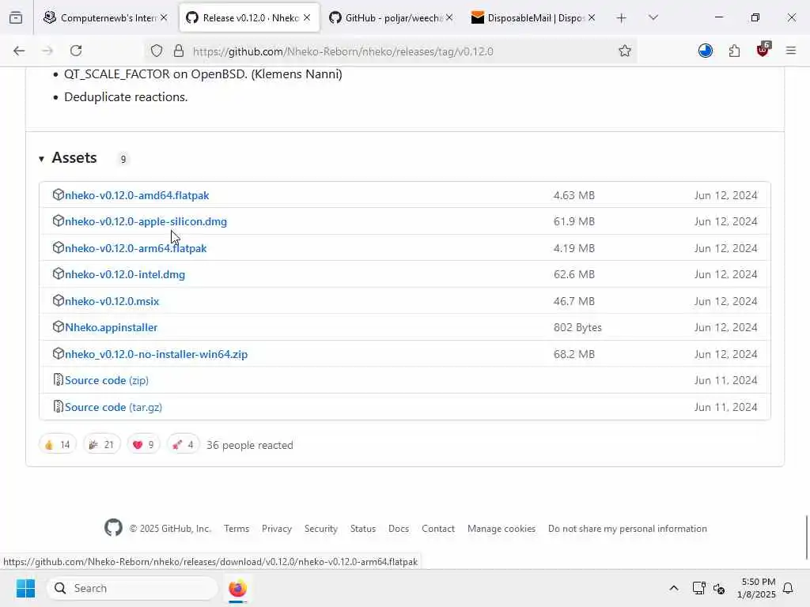Click the zip file icon beside Source code (zip)
This screenshot has height=607, width=810.
click(x=59, y=380)
